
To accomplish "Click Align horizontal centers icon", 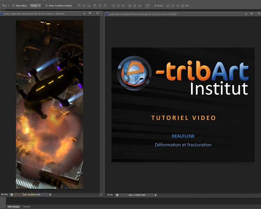I will (x=100, y=6).
